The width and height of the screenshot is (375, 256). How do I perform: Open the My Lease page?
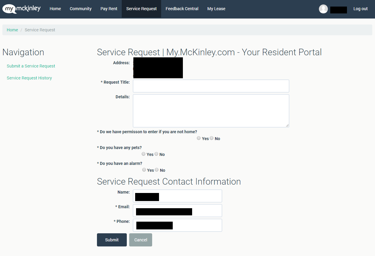[x=216, y=9]
